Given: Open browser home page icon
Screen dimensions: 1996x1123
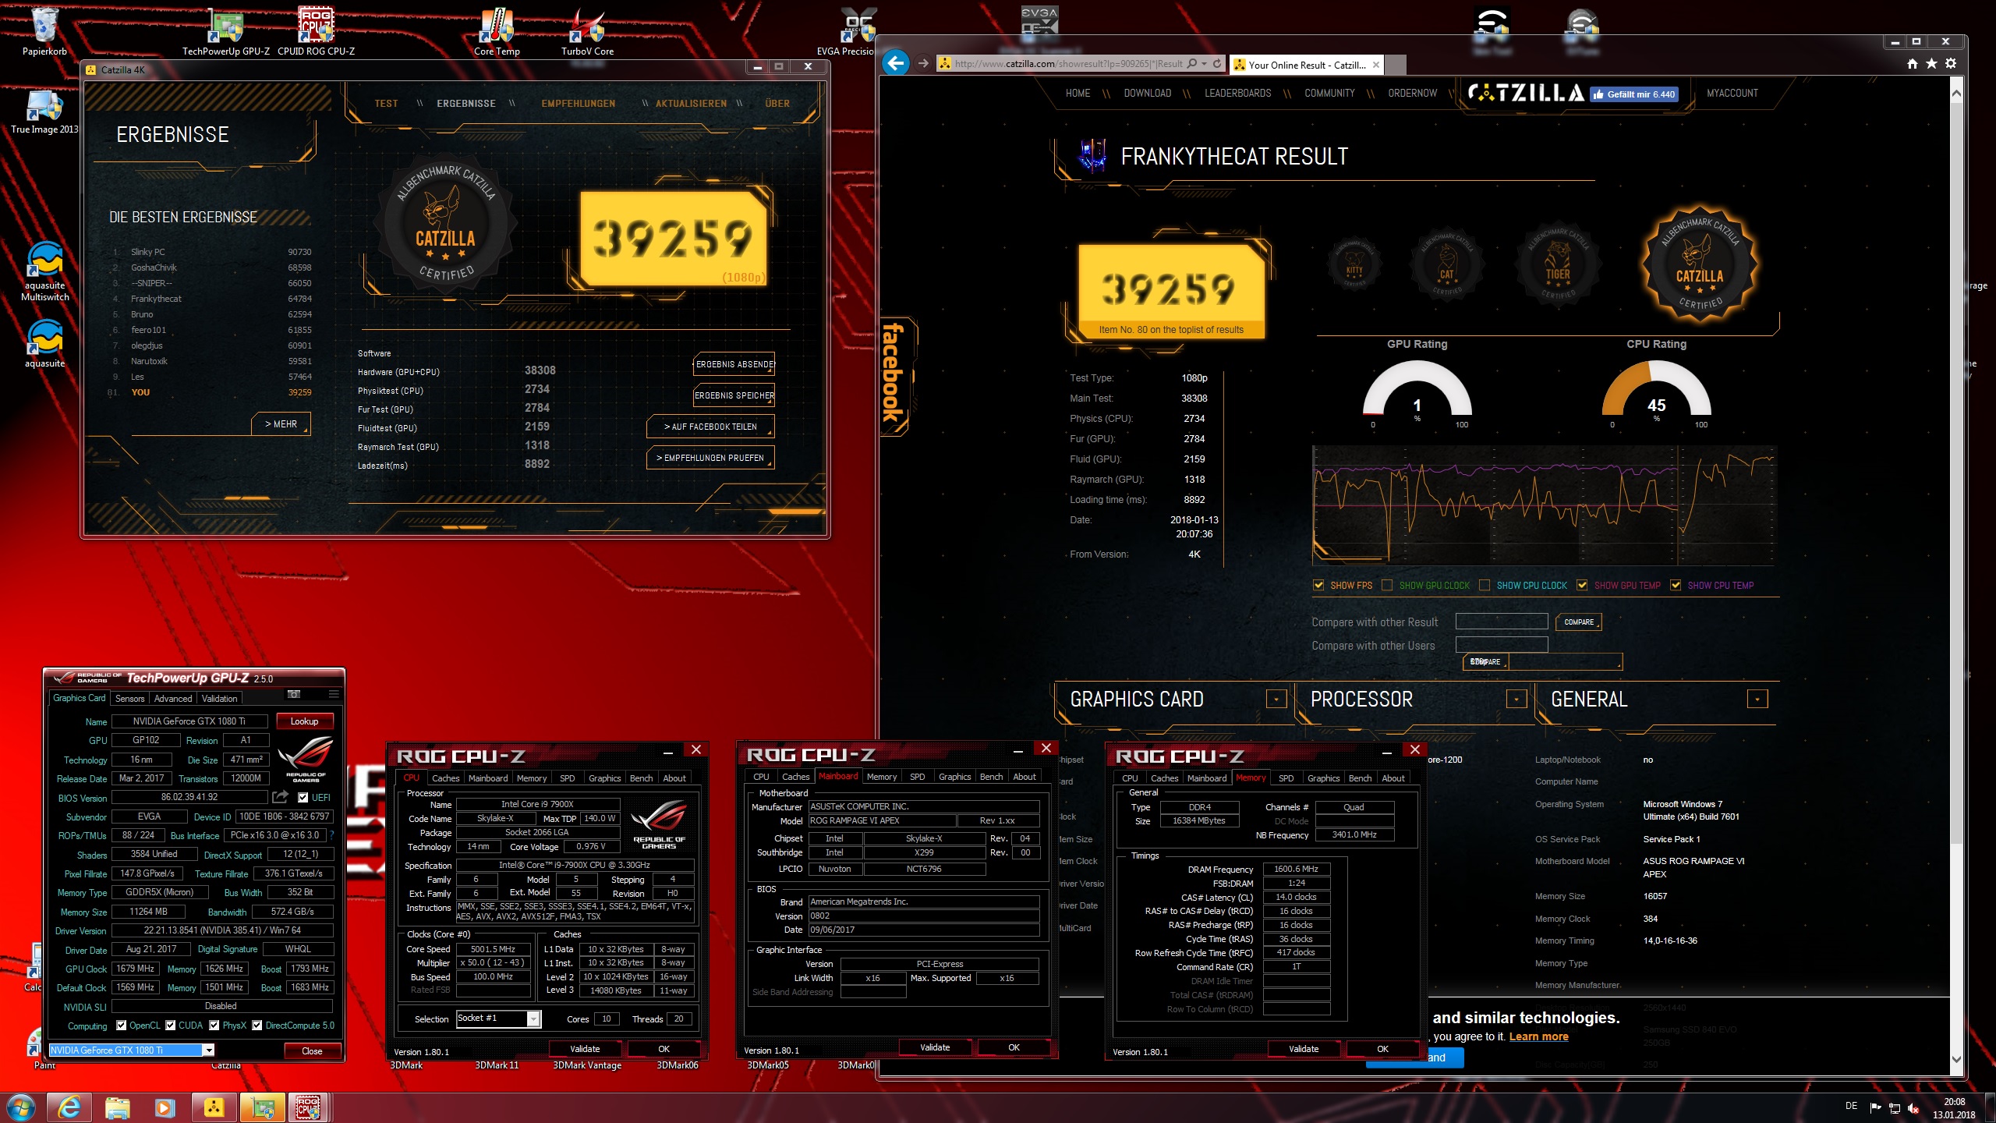Looking at the screenshot, I should point(1913,64).
